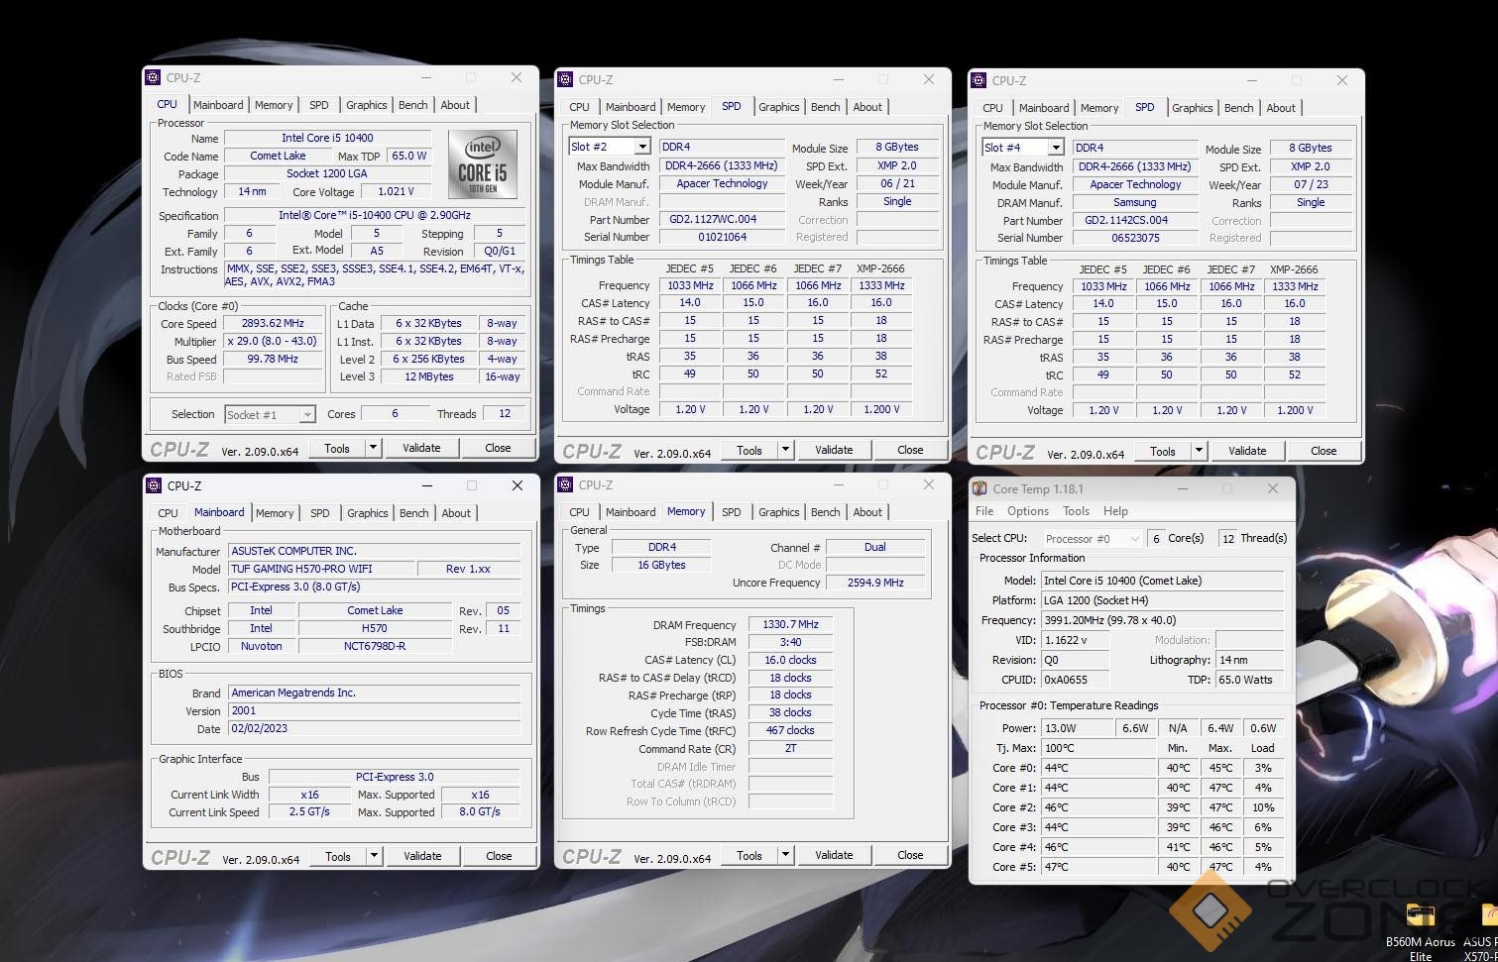
Task: Click the Close button in the Slot #4 SPD window
Action: point(1324,451)
